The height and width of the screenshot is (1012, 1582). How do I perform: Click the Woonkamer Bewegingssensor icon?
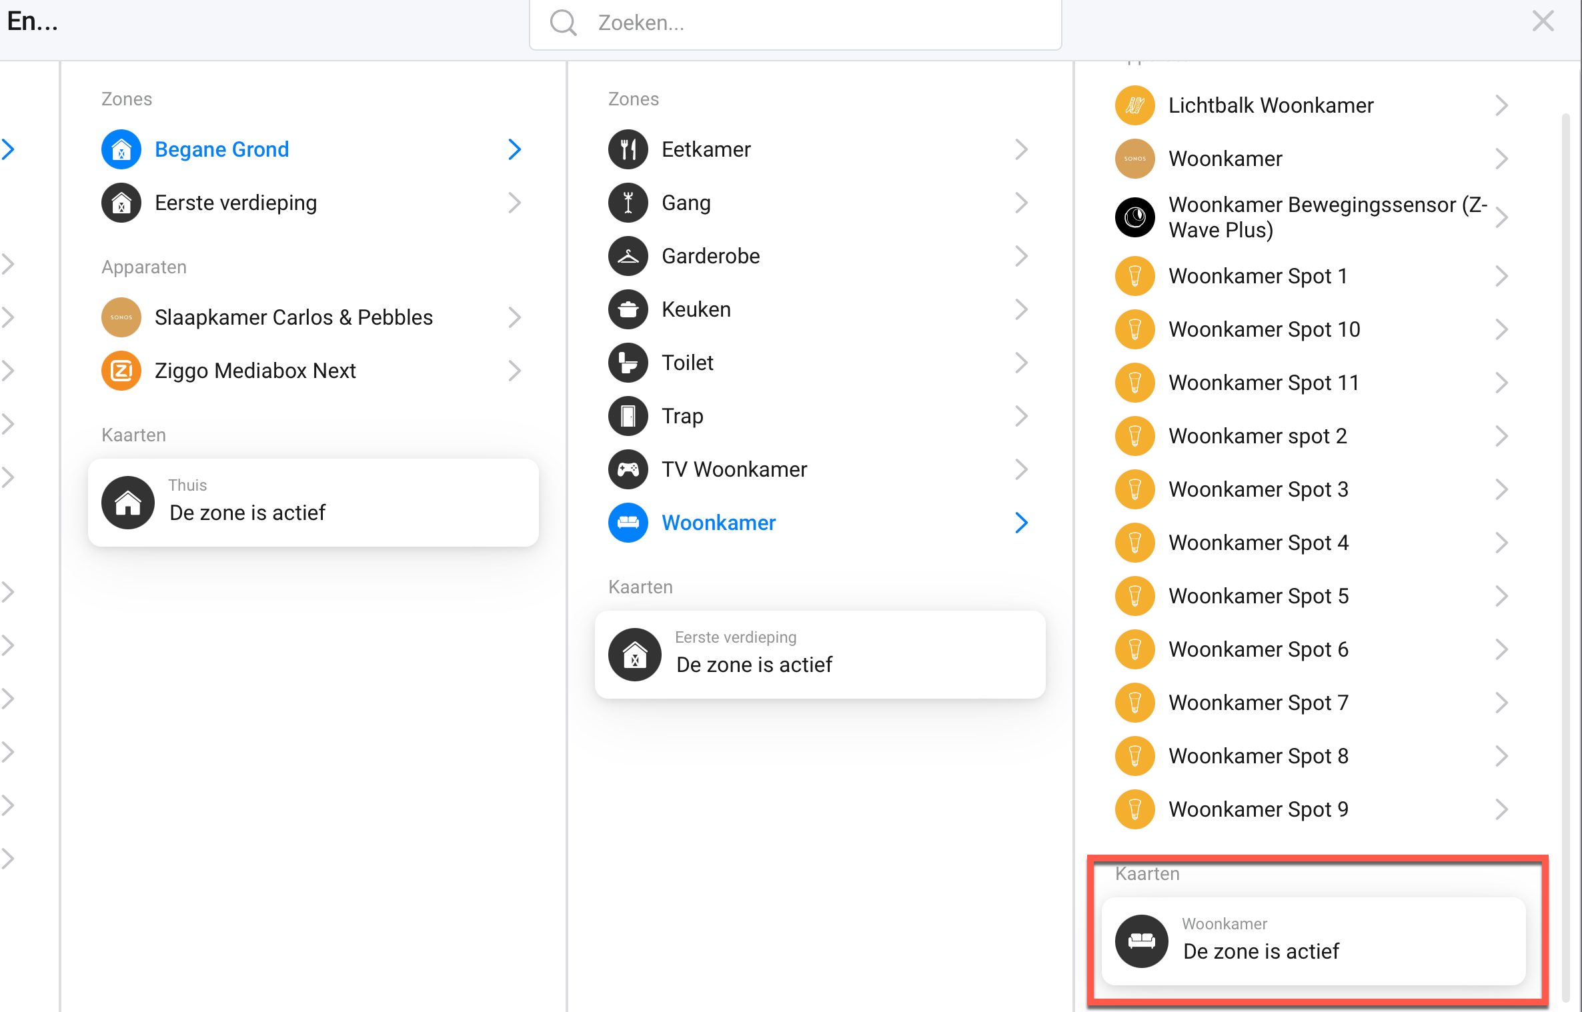pos(1134,217)
